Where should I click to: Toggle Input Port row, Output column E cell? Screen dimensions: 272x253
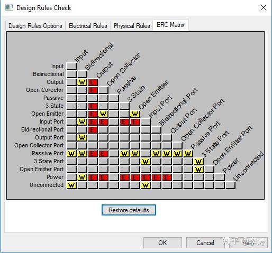(x=93, y=122)
